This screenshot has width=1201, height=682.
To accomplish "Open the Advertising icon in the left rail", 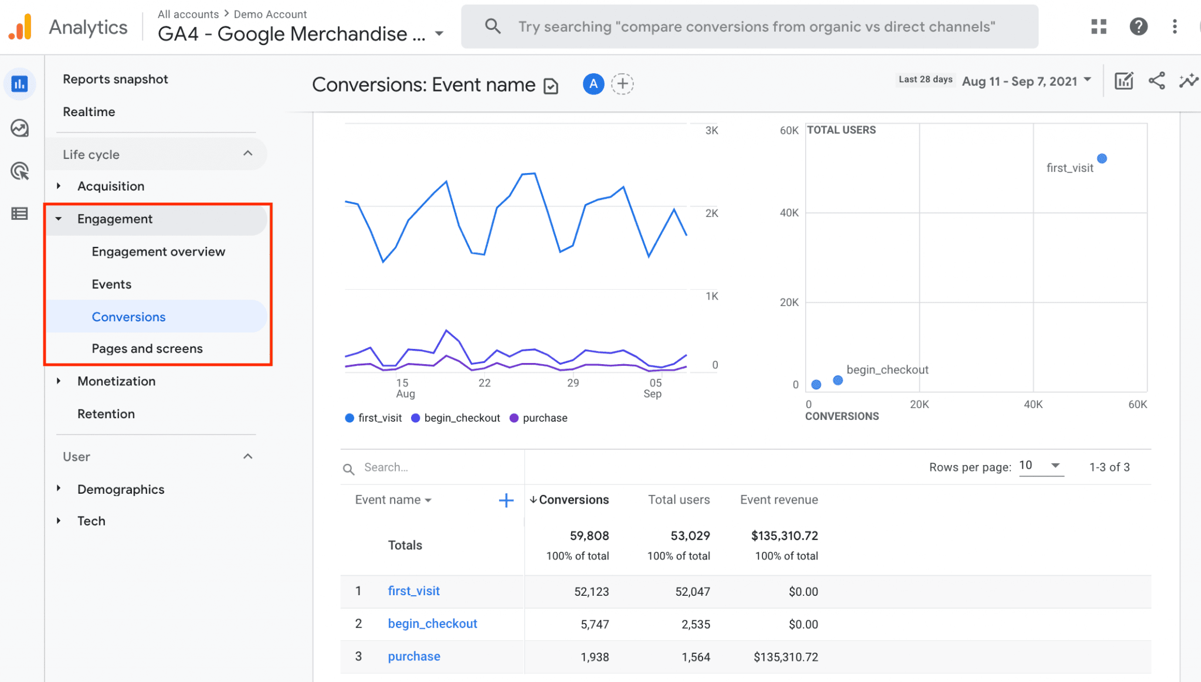I will 20,171.
